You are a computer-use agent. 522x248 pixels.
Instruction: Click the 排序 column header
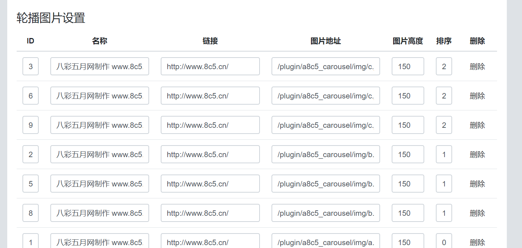pyautogui.click(x=444, y=41)
